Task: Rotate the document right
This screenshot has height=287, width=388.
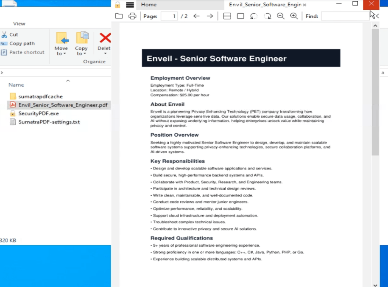Action: point(267,16)
